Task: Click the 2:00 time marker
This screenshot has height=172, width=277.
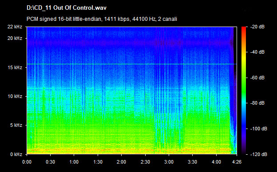Action: click(121, 162)
